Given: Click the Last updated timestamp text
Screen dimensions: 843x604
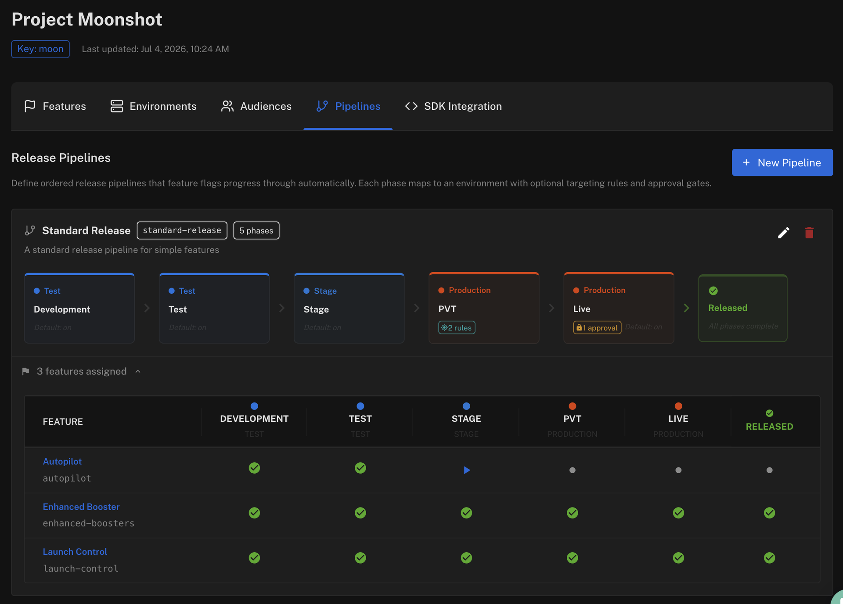Looking at the screenshot, I should pos(155,49).
